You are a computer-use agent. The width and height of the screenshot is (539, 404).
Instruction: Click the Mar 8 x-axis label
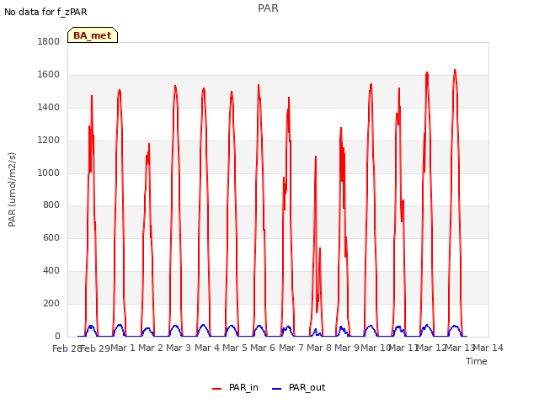(319, 348)
